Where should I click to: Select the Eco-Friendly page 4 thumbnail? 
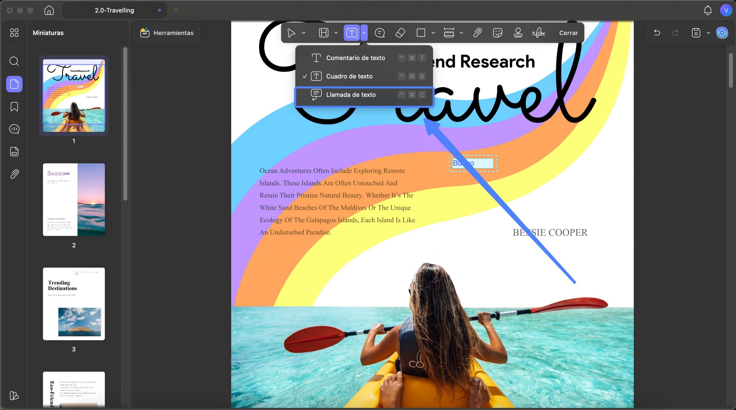point(74,390)
